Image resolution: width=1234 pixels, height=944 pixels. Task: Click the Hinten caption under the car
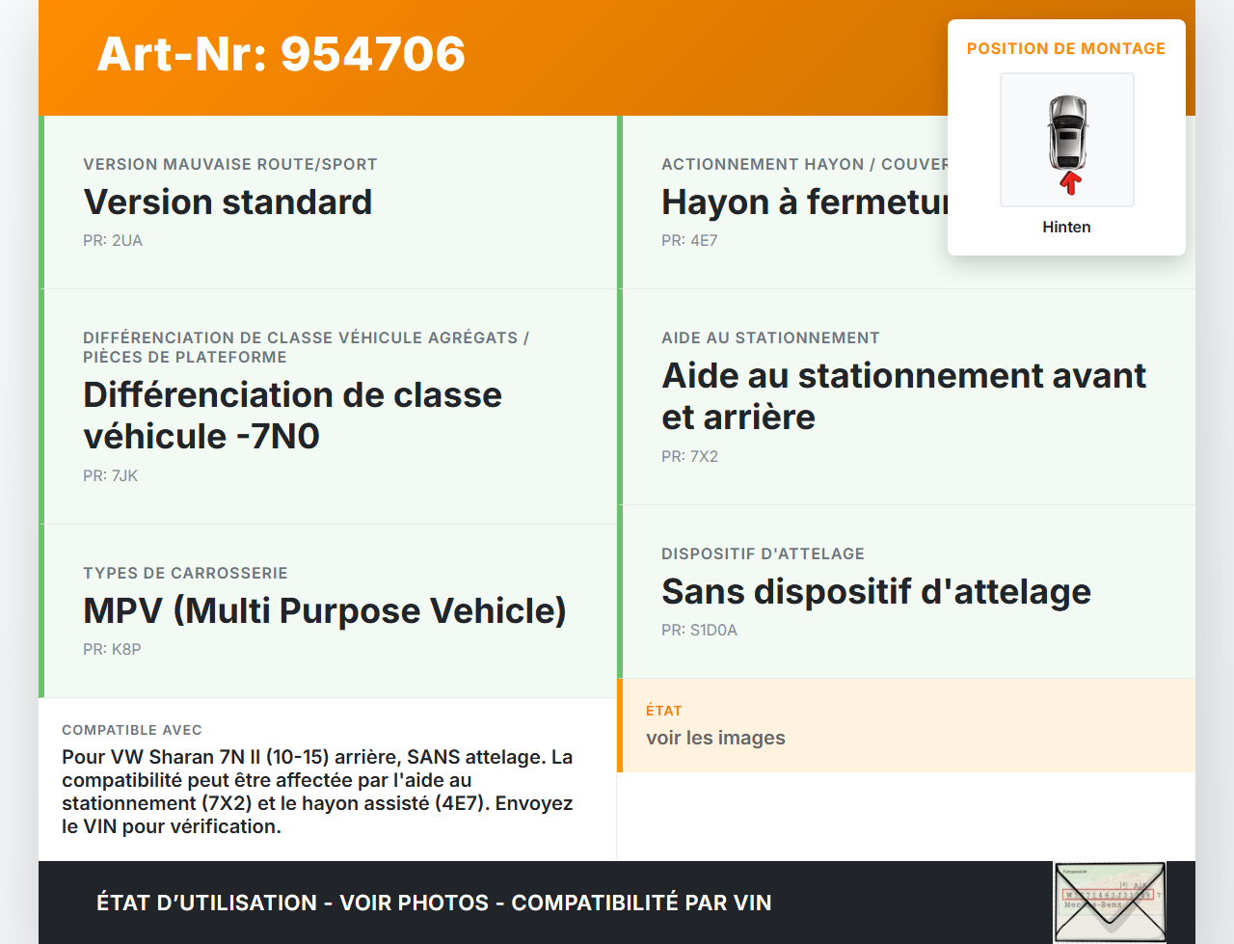coord(1066,227)
